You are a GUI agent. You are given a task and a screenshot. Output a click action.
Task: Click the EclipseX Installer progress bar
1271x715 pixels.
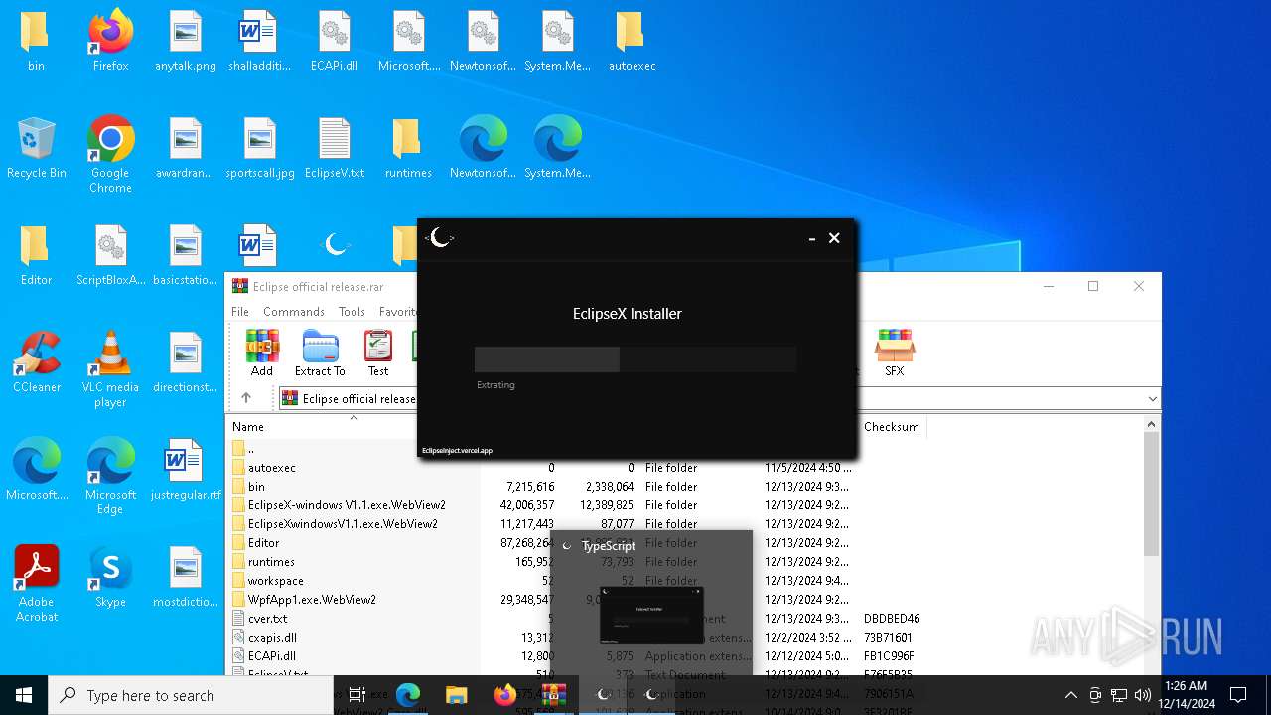pos(635,359)
